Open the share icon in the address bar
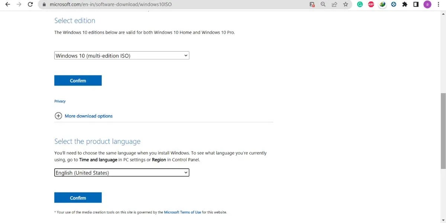The width and height of the screenshot is (446, 223). [x=334, y=4]
